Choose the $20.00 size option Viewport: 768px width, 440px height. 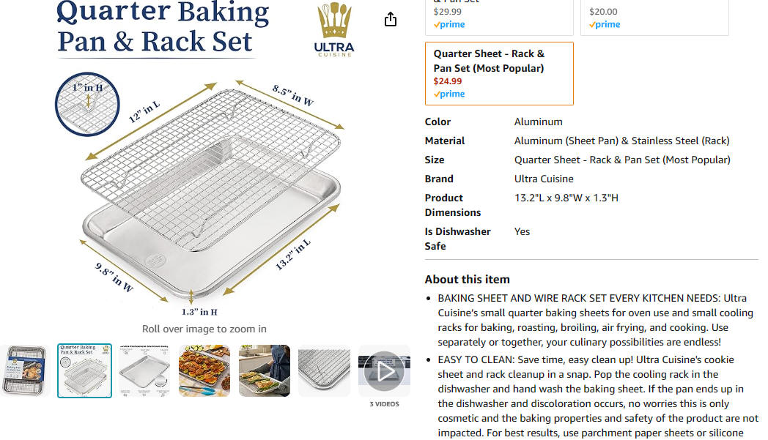point(655,18)
